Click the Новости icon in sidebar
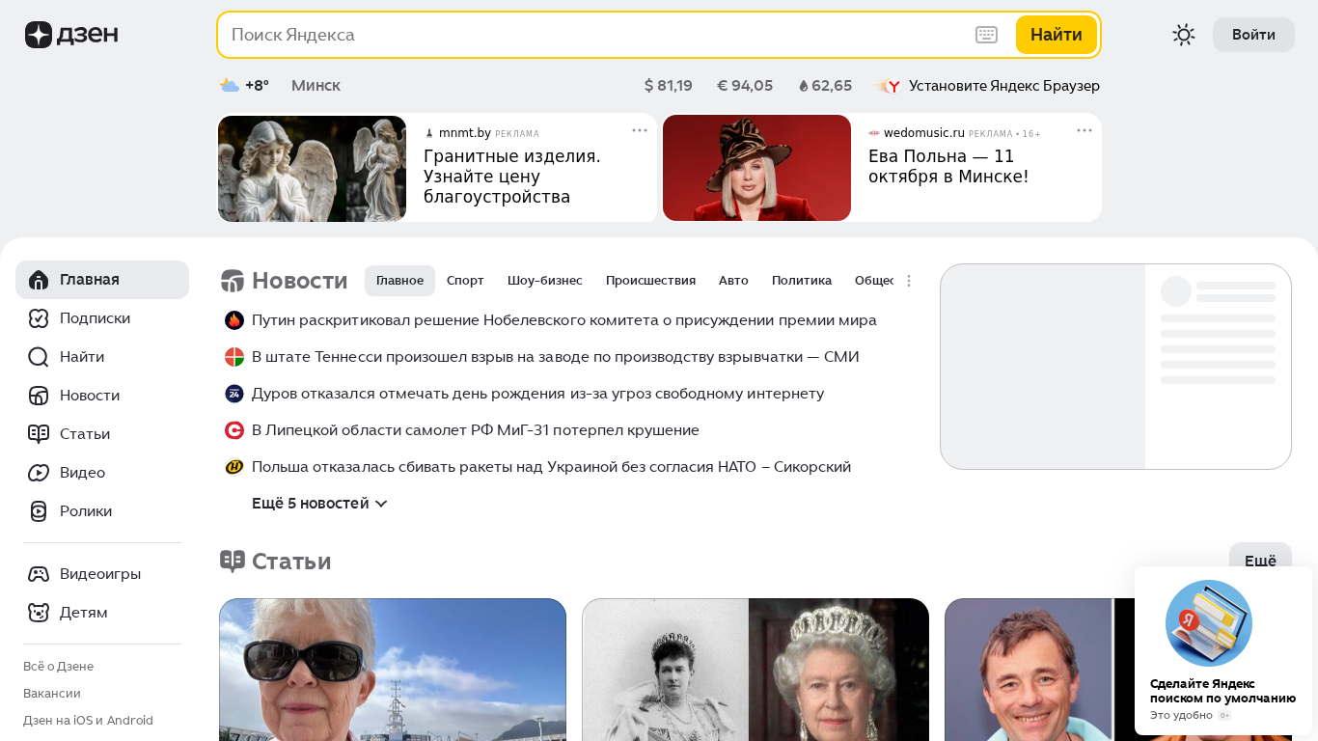 coord(39,396)
